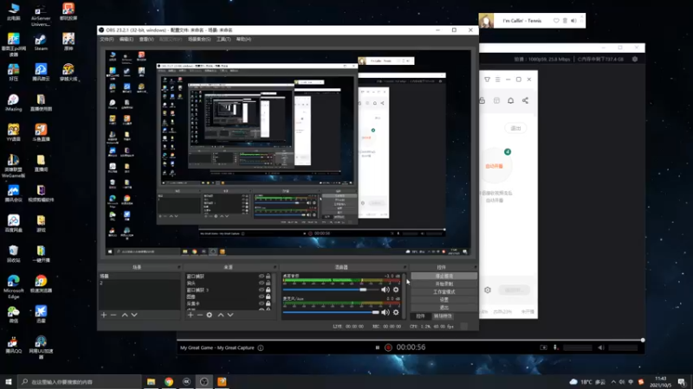
Task: Switch to 转场特效 tab in controls
Action: pos(443,316)
